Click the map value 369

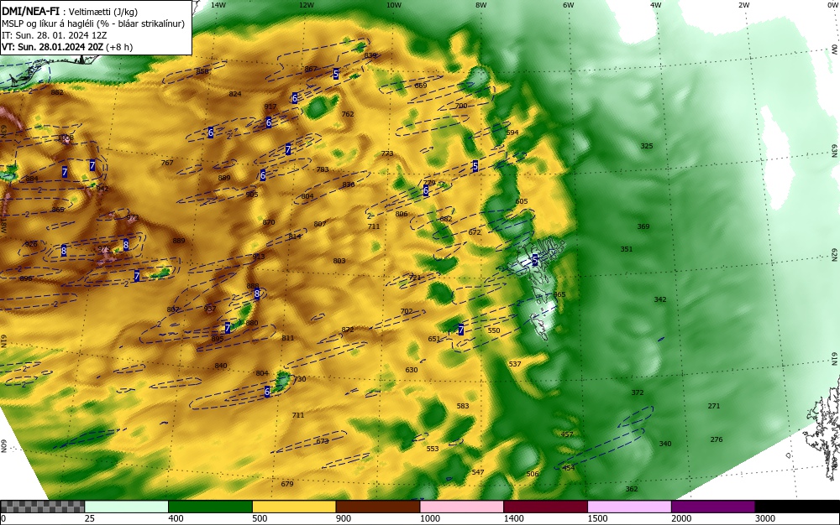tap(643, 226)
